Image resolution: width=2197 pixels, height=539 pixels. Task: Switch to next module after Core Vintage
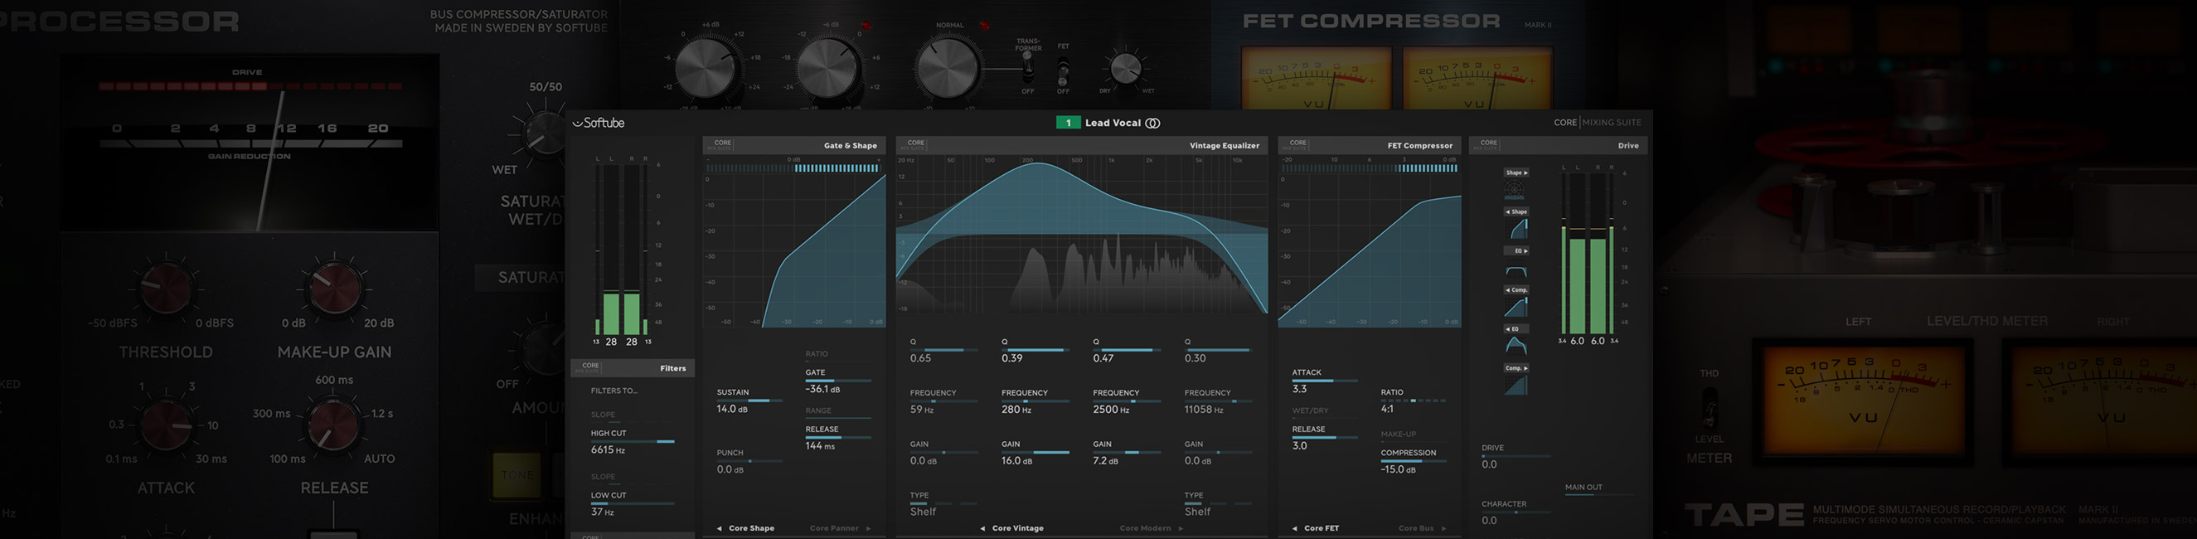click(x=1181, y=529)
